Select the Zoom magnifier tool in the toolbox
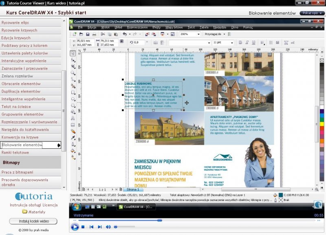The width and height of the screenshot is (326, 235). (x=73, y=73)
